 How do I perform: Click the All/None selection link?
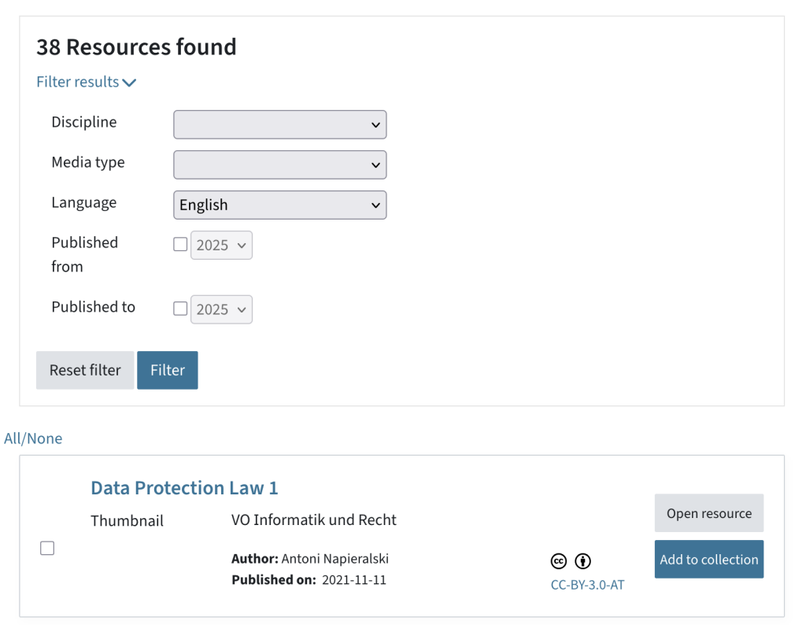33,438
